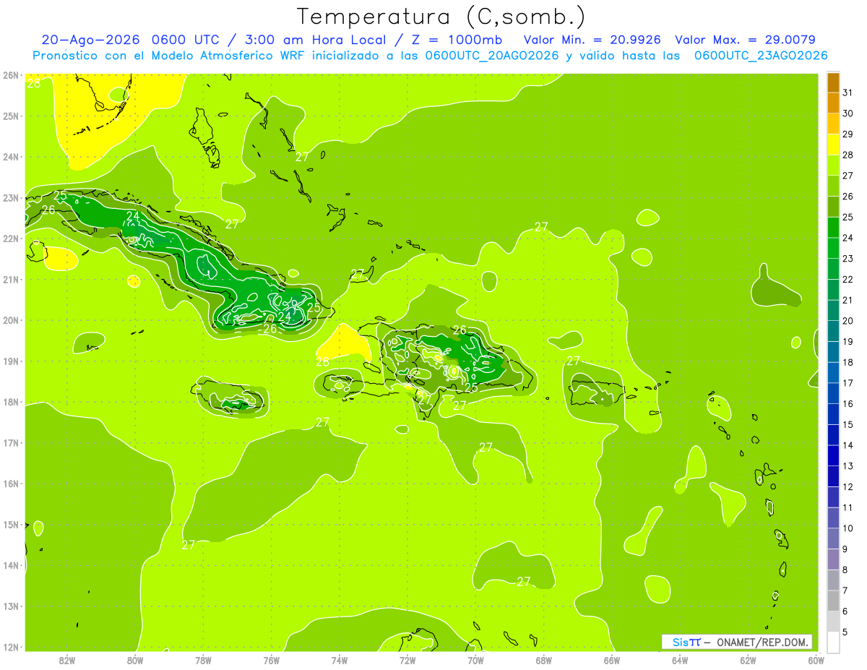Click the "68W" longitude axis label
867x670 pixels.
coord(544,659)
